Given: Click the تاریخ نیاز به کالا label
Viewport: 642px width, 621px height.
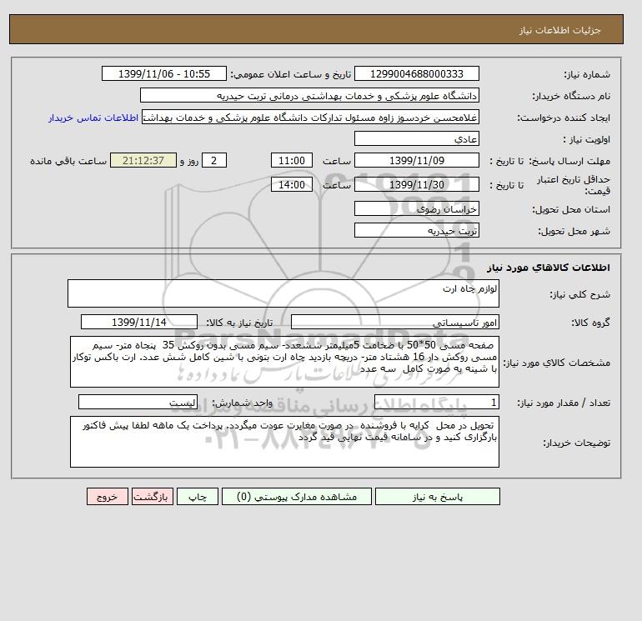Looking at the screenshot, I should pyautogui.click(x=239, y=323).
